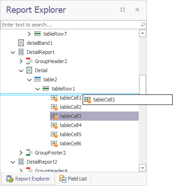The width and height of the screenshot is (173, 186).
Task: Collapse the DetailReport2 node
Action: (x=13, y=162)
